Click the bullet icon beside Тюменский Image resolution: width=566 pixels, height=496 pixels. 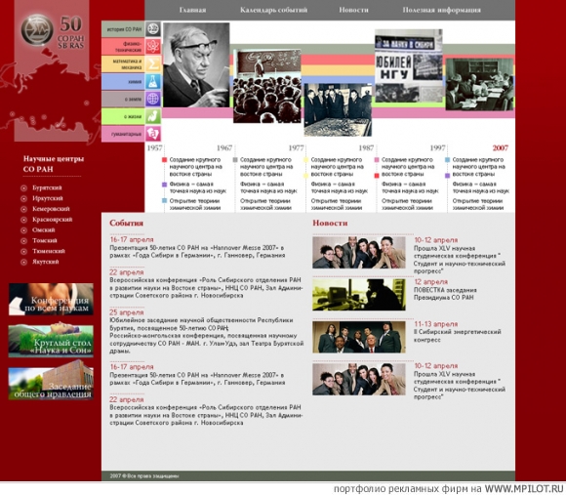(23, 251)
